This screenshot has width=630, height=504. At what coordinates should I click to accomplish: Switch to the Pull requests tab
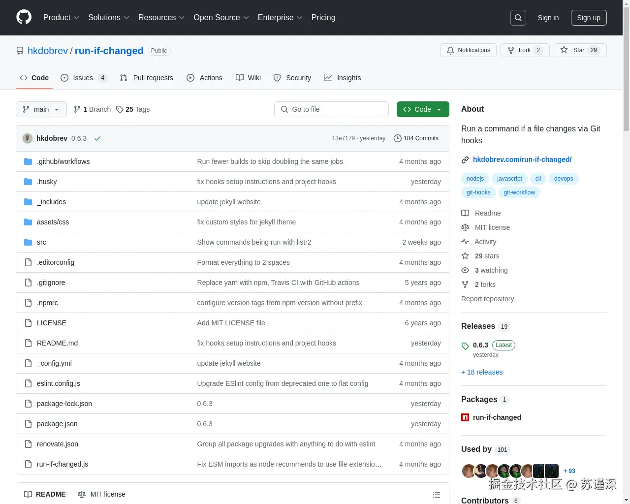click(147, 78)
